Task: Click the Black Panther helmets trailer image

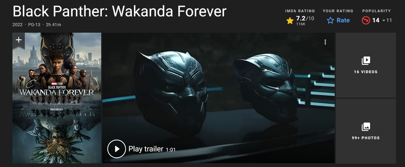Action: click(219, 98)
